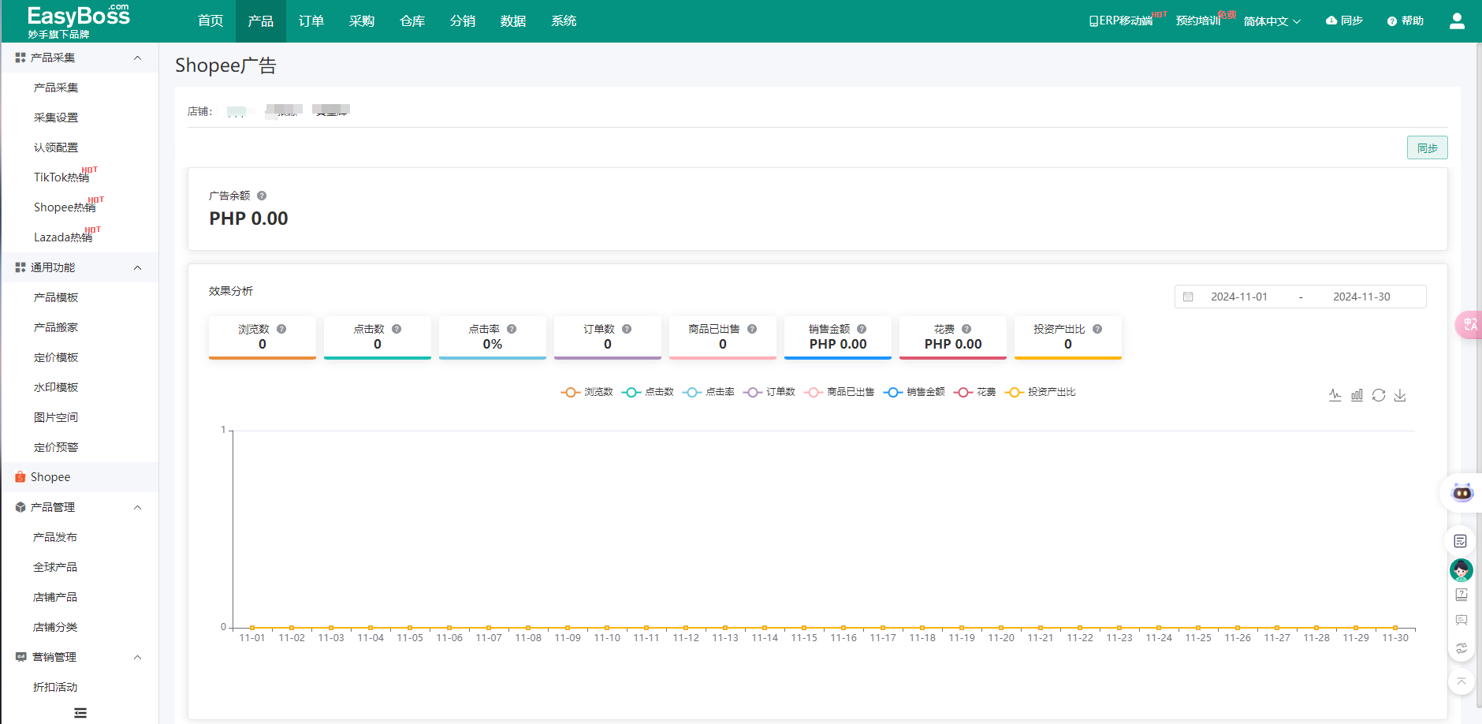Viewport: 1482px width, 724px height.
Task: Open the 采购 top menu
Action: [x=362, y=21]
